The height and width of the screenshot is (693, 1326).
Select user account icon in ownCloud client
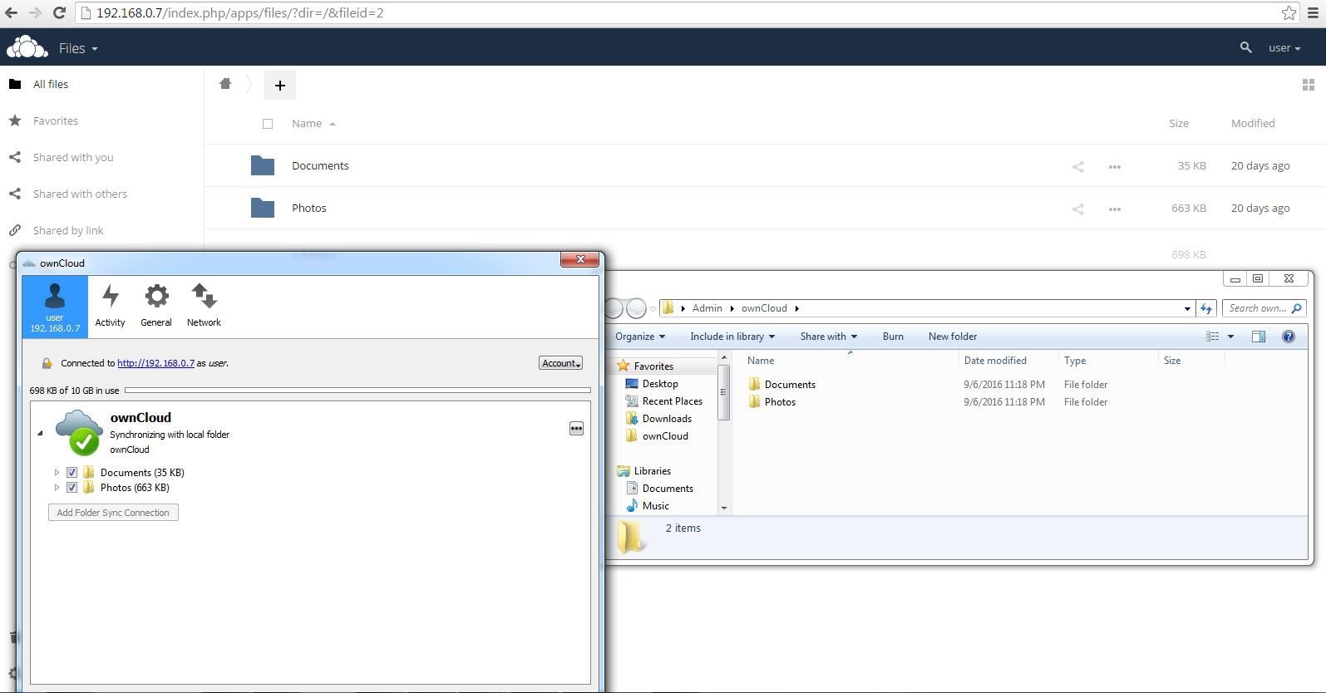55,307
